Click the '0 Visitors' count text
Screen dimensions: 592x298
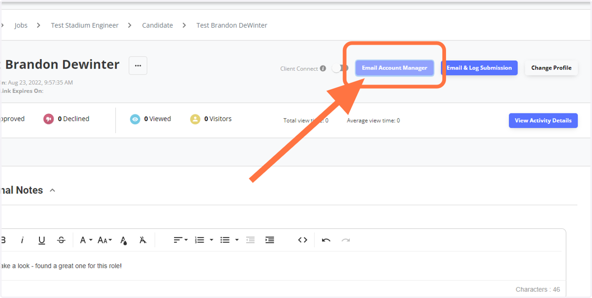pos(218,119)
